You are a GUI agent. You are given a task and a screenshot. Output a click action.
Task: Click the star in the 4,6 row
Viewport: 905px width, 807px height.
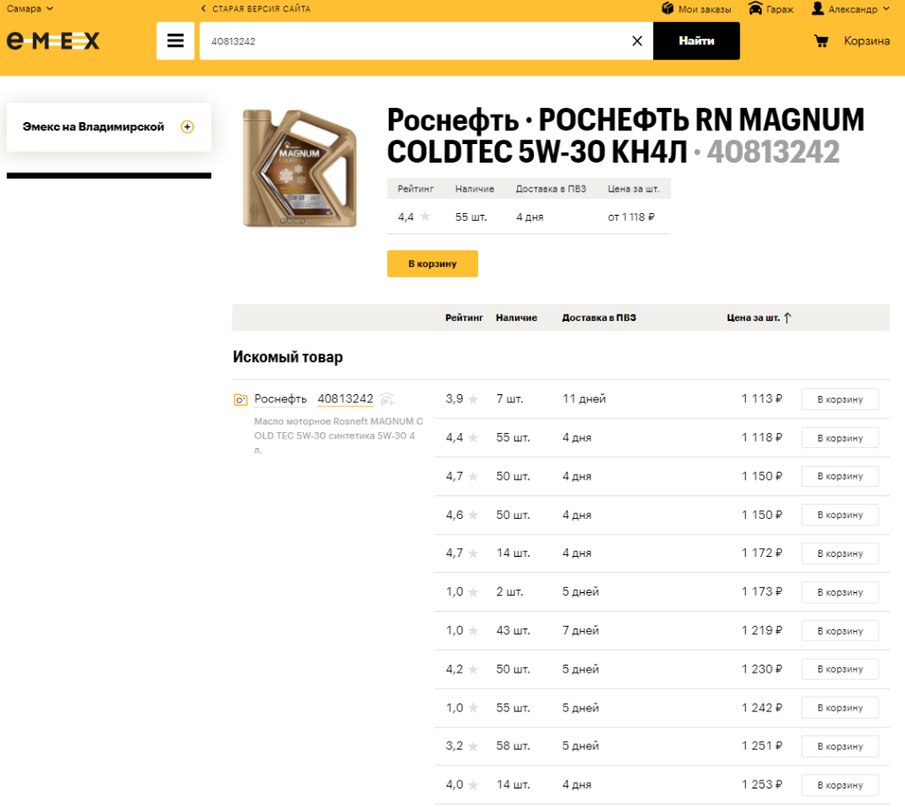coord(474,515)
